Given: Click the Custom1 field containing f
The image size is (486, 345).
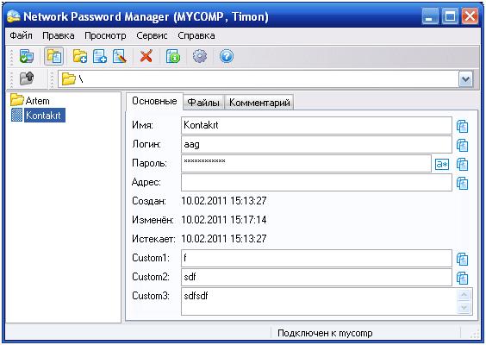Looking at the screenshot, I should pos(316,258).
